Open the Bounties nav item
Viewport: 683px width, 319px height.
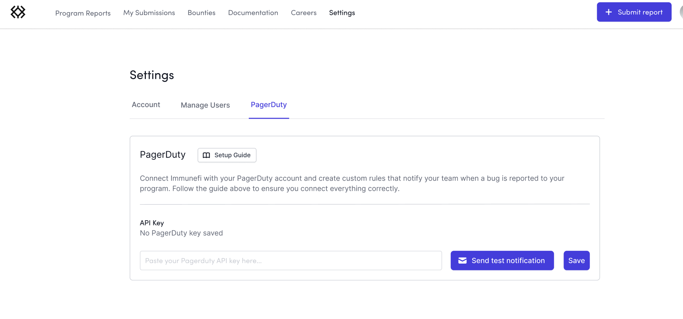(x=201, y=13)
